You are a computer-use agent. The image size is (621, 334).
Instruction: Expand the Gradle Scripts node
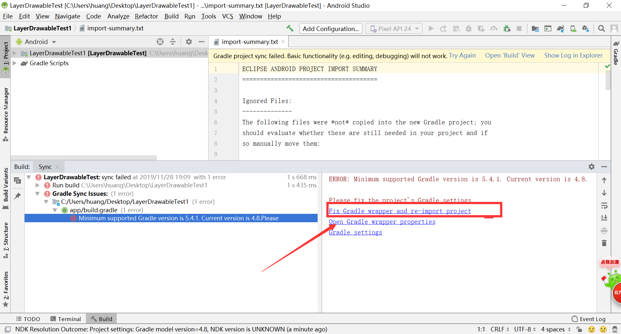coord(15,63)
